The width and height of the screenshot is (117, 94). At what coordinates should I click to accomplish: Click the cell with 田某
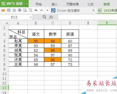(18, 50)
